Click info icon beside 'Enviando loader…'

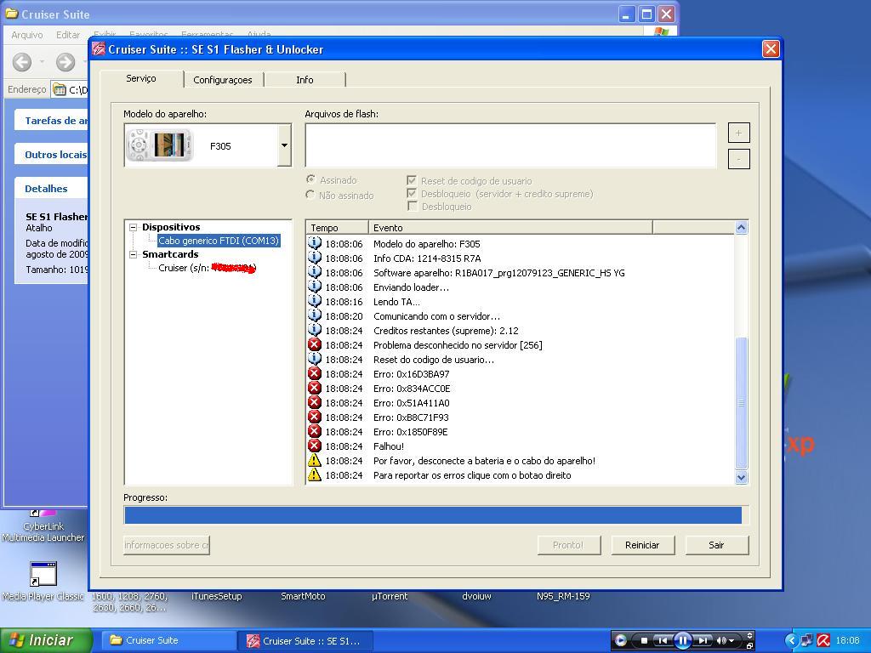coord(315,287)
